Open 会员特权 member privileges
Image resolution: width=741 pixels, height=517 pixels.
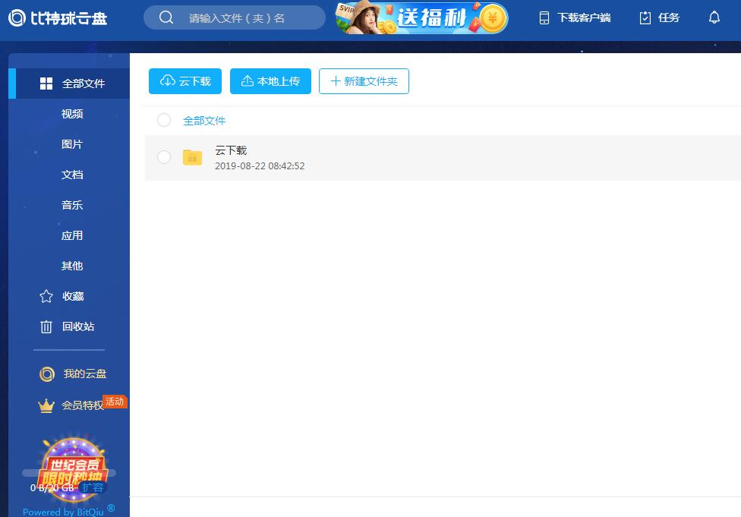coord(82,405)
